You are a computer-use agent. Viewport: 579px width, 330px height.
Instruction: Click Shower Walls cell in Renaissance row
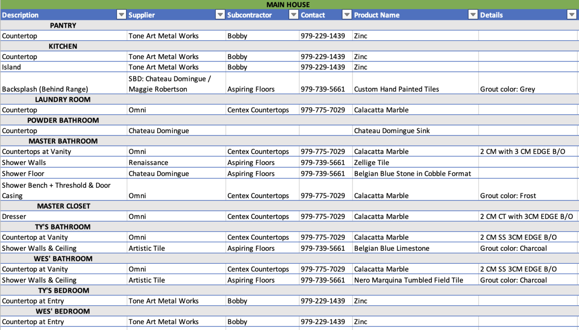64,163
